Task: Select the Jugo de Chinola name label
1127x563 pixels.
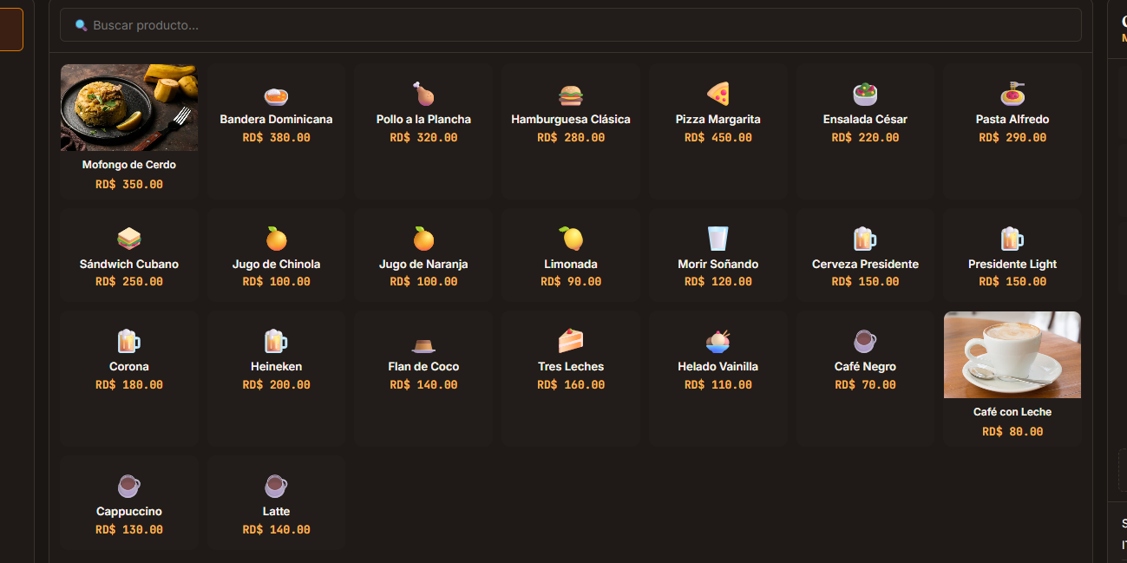Action: point(276,264)
